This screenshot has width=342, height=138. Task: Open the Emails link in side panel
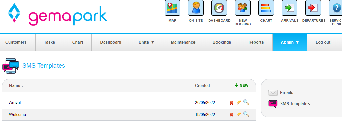(286, 93)
